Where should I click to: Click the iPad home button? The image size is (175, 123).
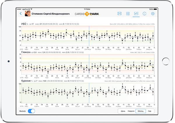click(166, 61)
